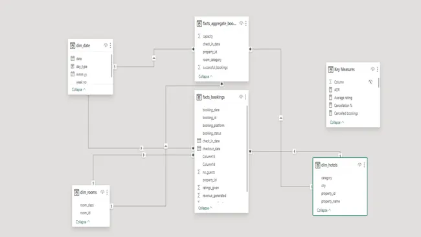Click the calendar icon beside mmm yy
Image resolution: width=421 pixels, height=237 pixels.
(73, 74)
